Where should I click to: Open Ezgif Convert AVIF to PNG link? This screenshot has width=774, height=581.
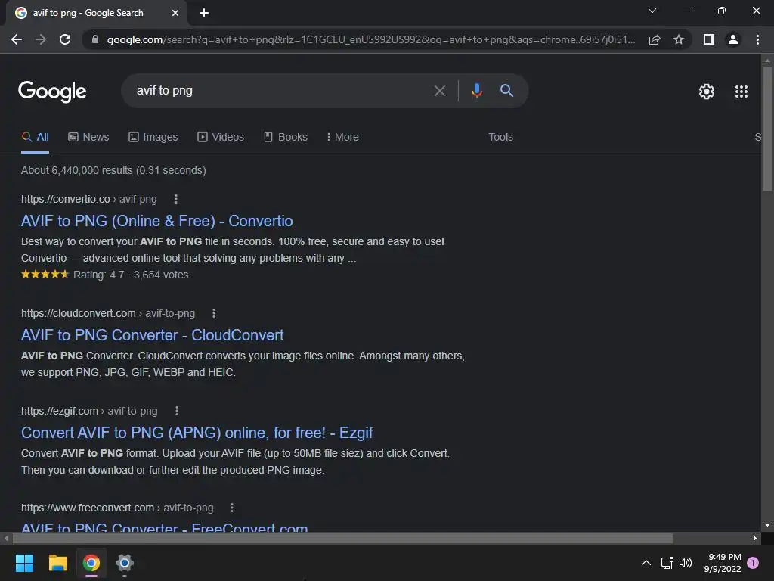[x=197, y=433]
